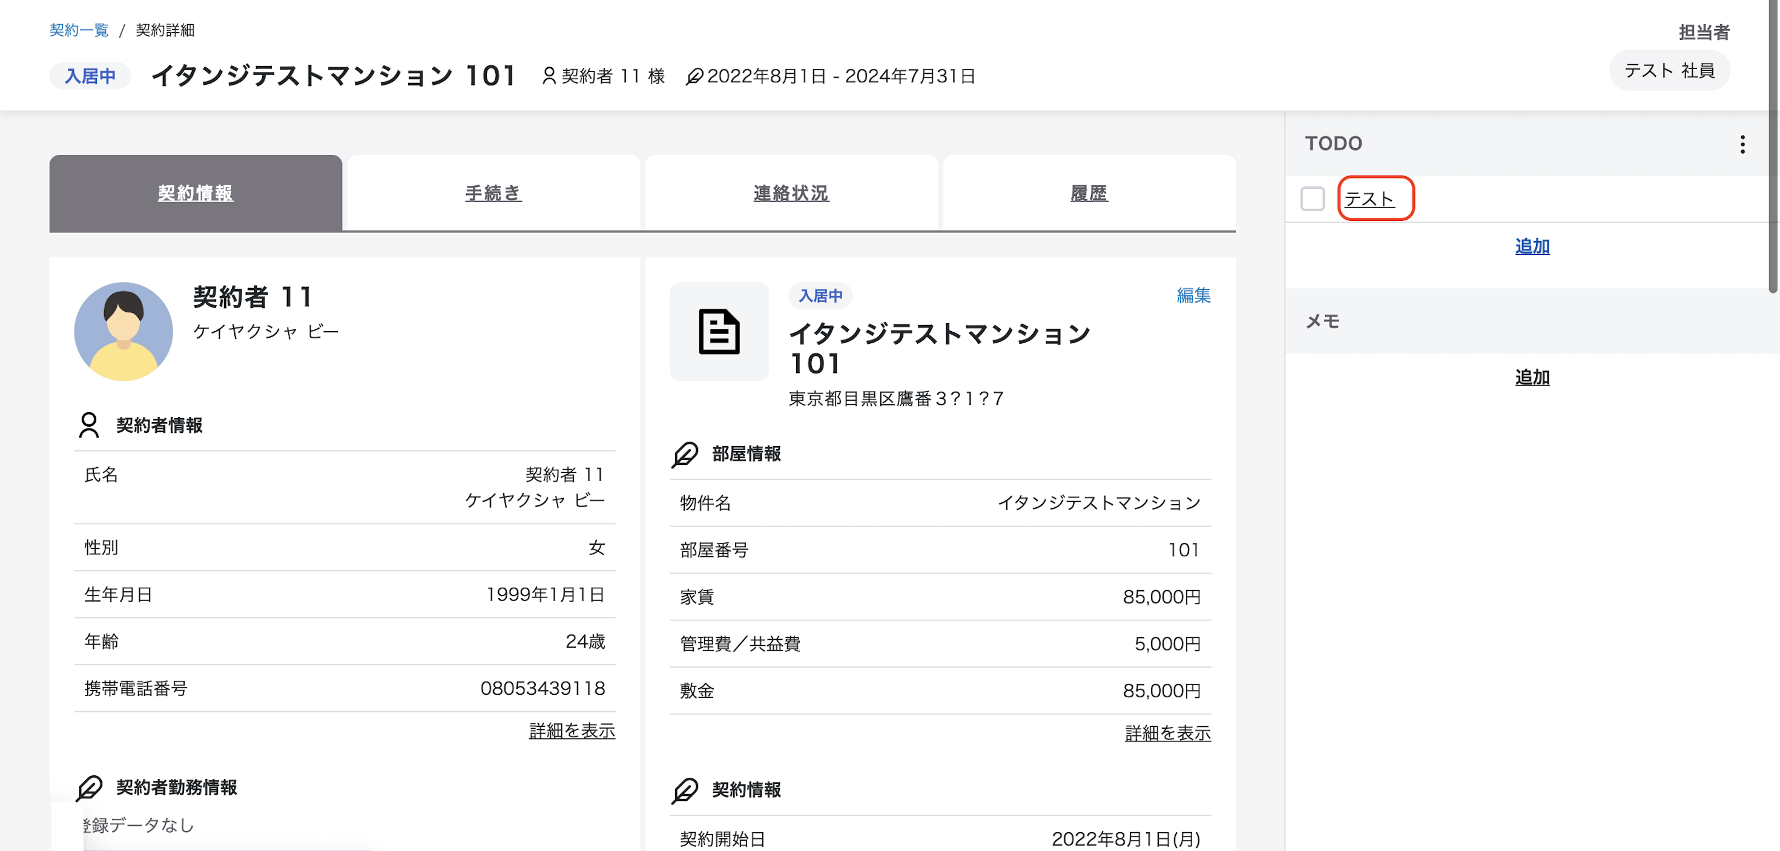This screenshot has height=851, width=1780.
Task: Click the birth date 1999年1月1日
Action: pos(546,594)
